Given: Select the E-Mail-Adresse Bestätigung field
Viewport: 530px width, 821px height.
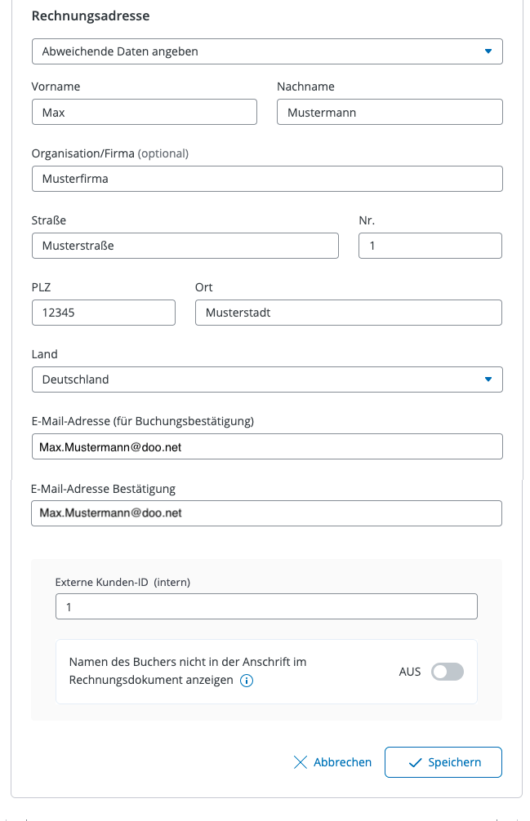Looking at the screenshot, I should pyautogui.click(x=266, y=513).
